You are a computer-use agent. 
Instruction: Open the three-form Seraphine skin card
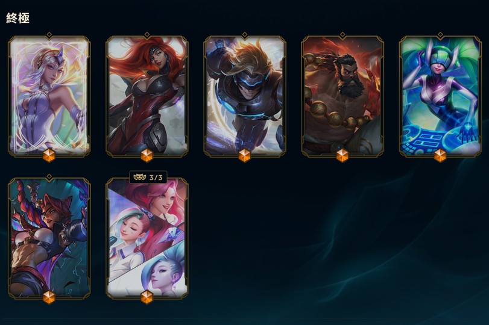click(x=147, y=238)
